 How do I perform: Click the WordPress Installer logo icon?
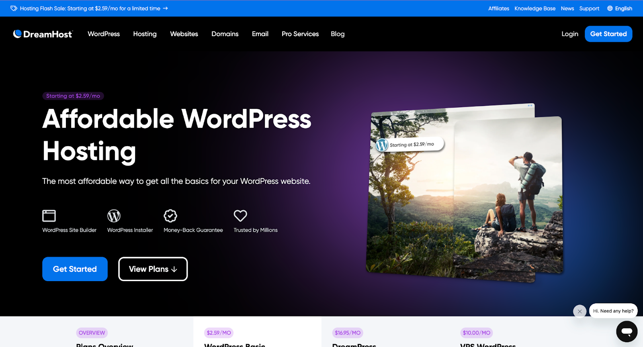pos(114,216)
